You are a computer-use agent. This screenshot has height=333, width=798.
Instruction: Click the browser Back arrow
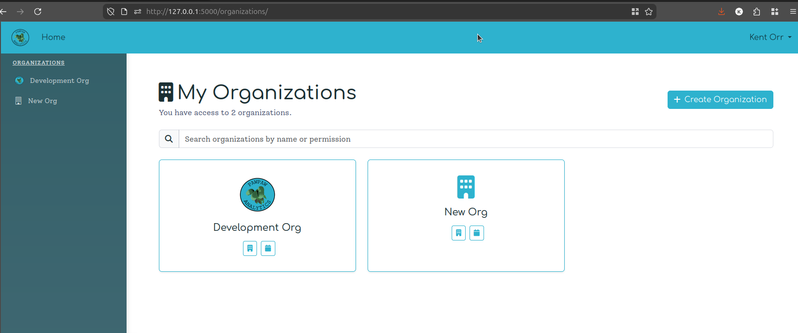(x=3, y=12)
